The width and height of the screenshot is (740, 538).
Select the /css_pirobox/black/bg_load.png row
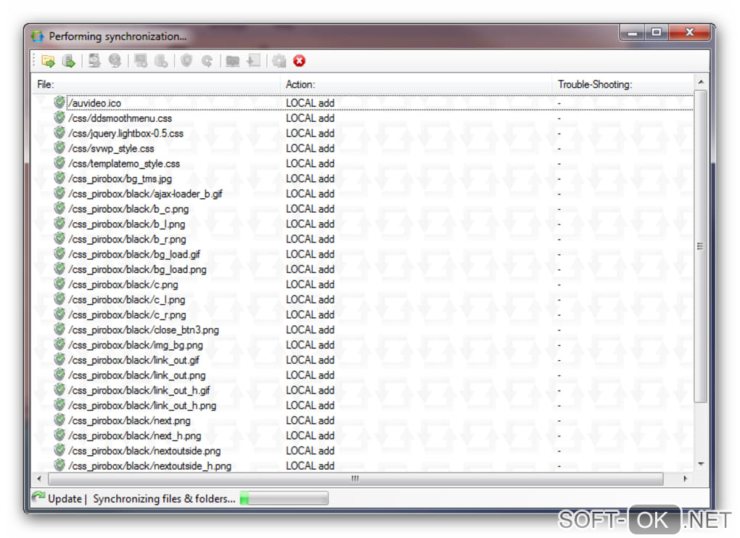pyautogui.click(x=363, y=269)
